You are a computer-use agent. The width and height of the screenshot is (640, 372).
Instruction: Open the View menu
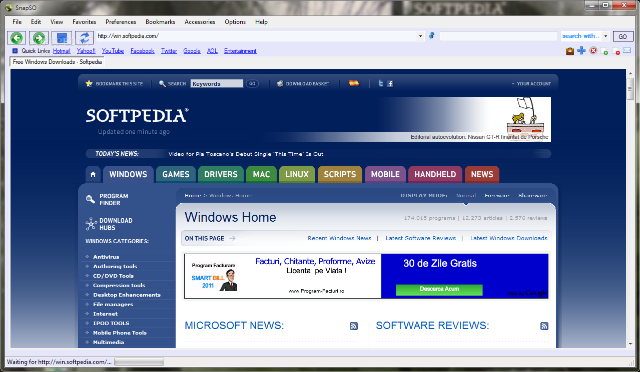pos(57,22)
